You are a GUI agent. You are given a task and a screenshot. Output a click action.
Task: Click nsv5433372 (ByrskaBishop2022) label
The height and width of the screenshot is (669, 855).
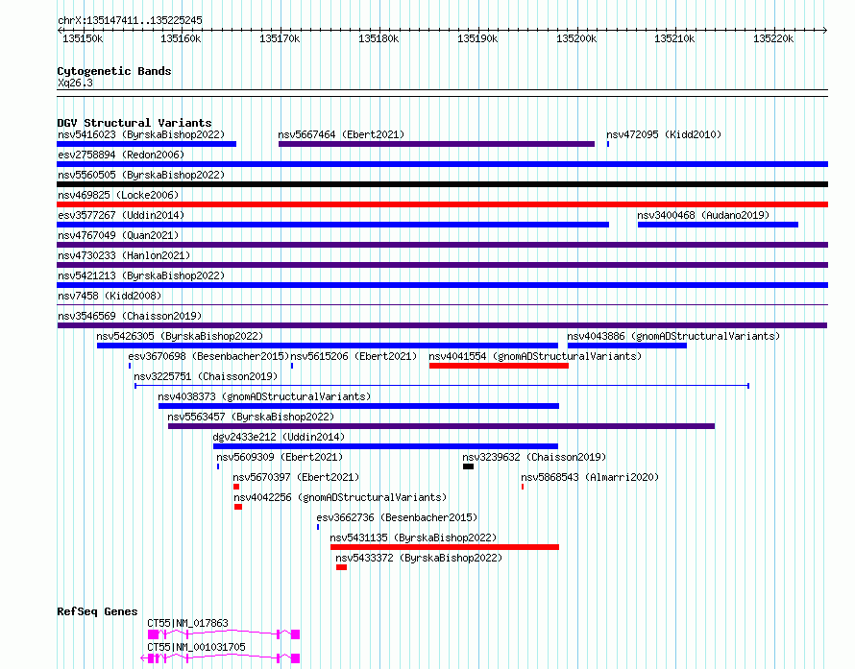coord(419,558)
